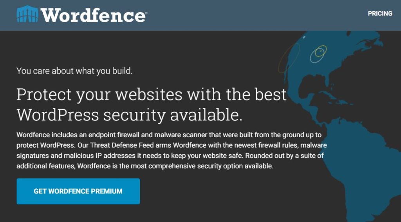Click the tagline 'You care about what you build.'
Screen dimensions: 401x222
click(x=74, y=71)
